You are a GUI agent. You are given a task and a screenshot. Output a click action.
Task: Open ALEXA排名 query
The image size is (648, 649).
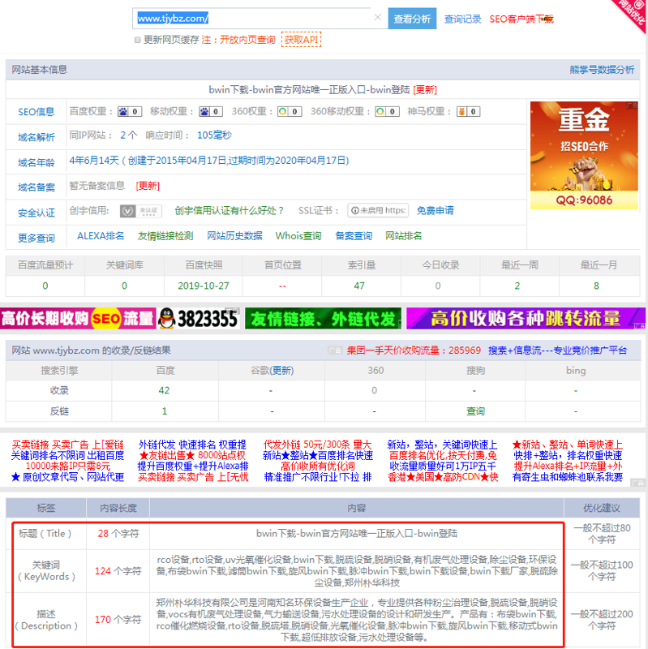(101, 236)
